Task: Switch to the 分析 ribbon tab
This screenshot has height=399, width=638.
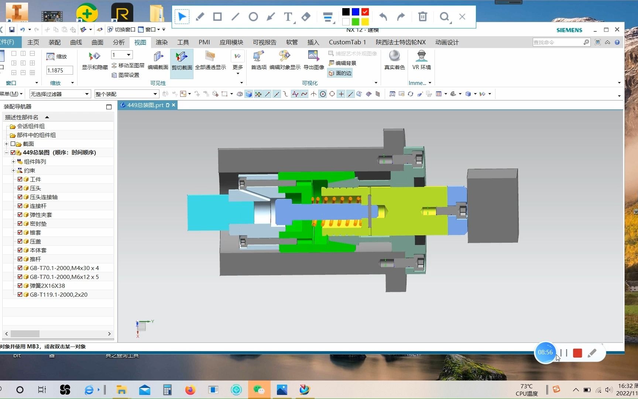Action: [119, 42]
